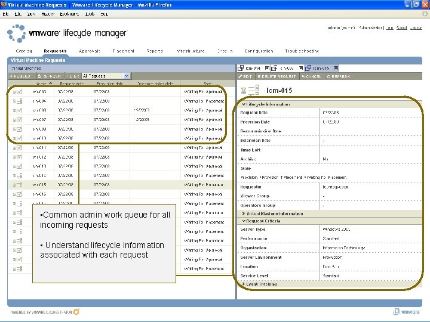Click the Edit button for lcm-015
Image resolution: width=430 pixels, height=322 pixels.
pyautogui.click(x=245, y=77)
